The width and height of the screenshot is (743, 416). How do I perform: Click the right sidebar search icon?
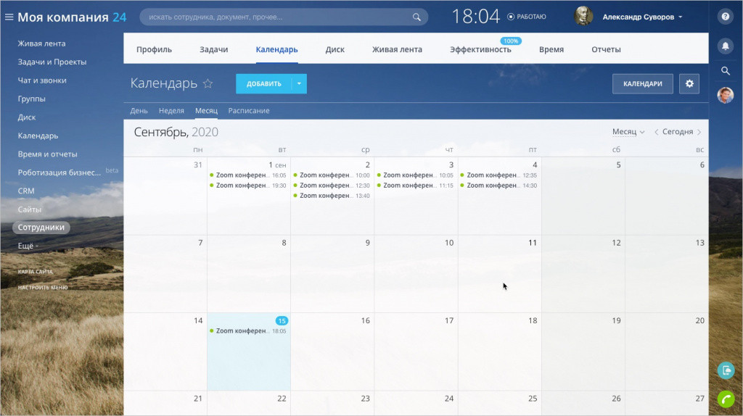pos(726,71)
